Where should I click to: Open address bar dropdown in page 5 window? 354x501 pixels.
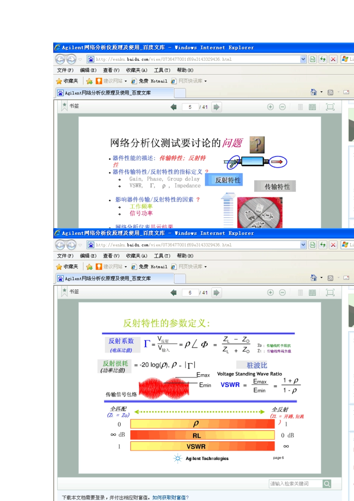[303, 59]
